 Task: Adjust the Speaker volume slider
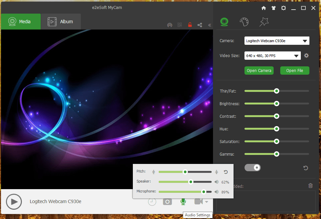[x=191, y=182]
